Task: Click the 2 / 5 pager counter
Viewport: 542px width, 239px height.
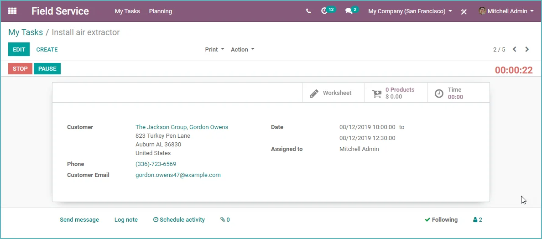Action: [499, 50]
